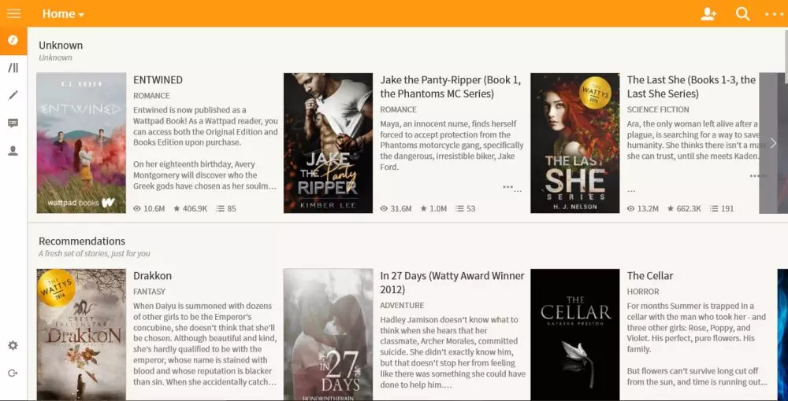This screenshot has width=788, height=401.
Task: Open the Profile person sidebar icon
Action: [x=13, y=150]
